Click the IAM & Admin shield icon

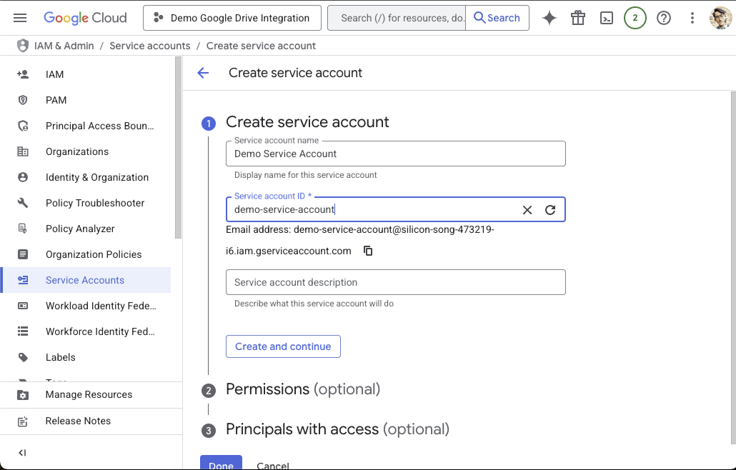(22, 46)
